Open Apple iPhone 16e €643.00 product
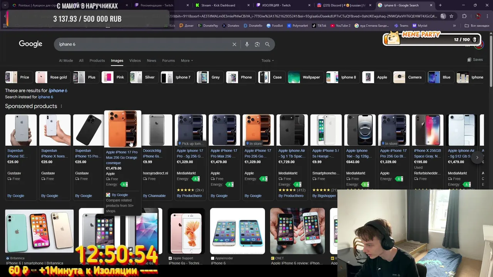This screenshot has height=277, width=493. (x=360, y=157)
